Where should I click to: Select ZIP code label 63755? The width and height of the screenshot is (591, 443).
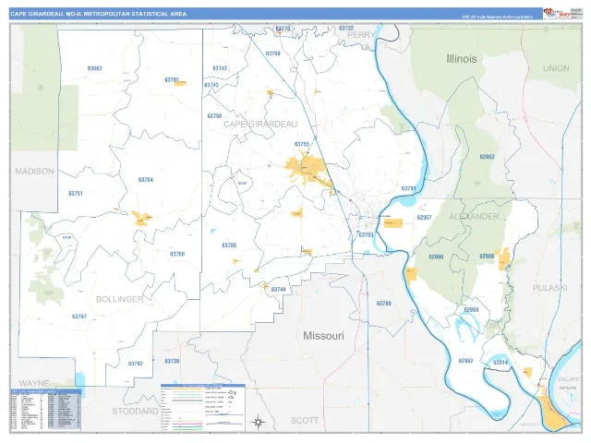coord(302,144)
